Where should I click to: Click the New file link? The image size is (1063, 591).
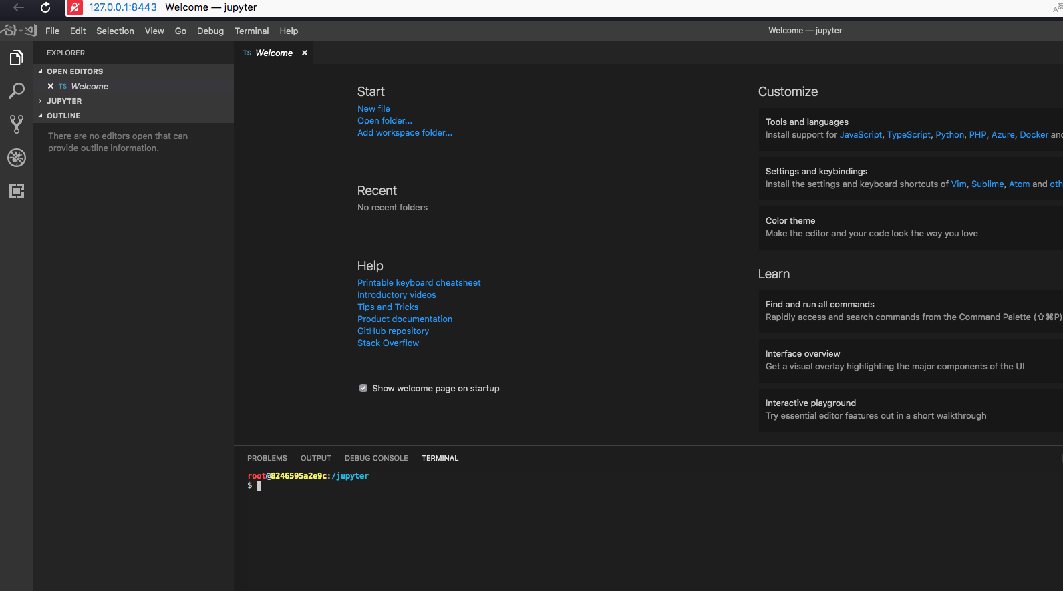pos(373,108)
